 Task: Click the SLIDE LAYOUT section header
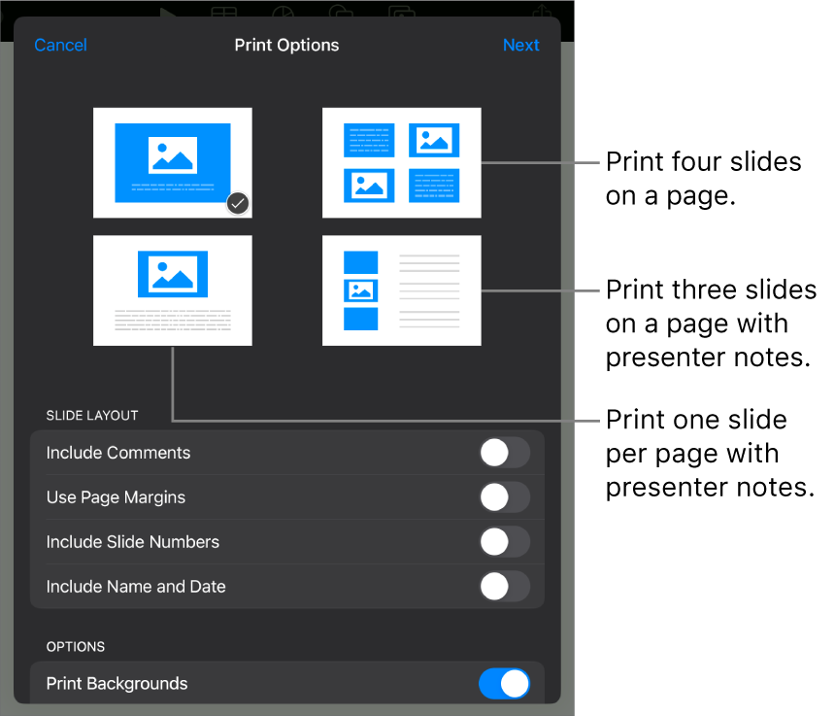click(92, 416)
